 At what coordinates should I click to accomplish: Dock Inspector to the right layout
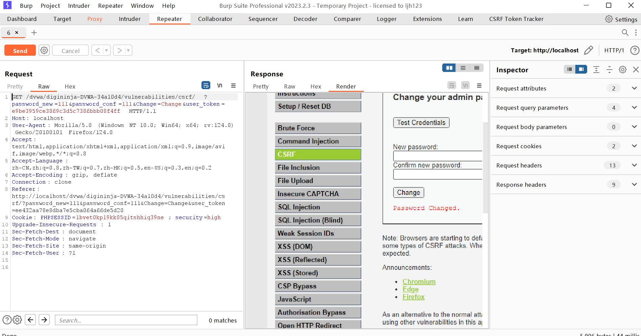click(581, 69)
